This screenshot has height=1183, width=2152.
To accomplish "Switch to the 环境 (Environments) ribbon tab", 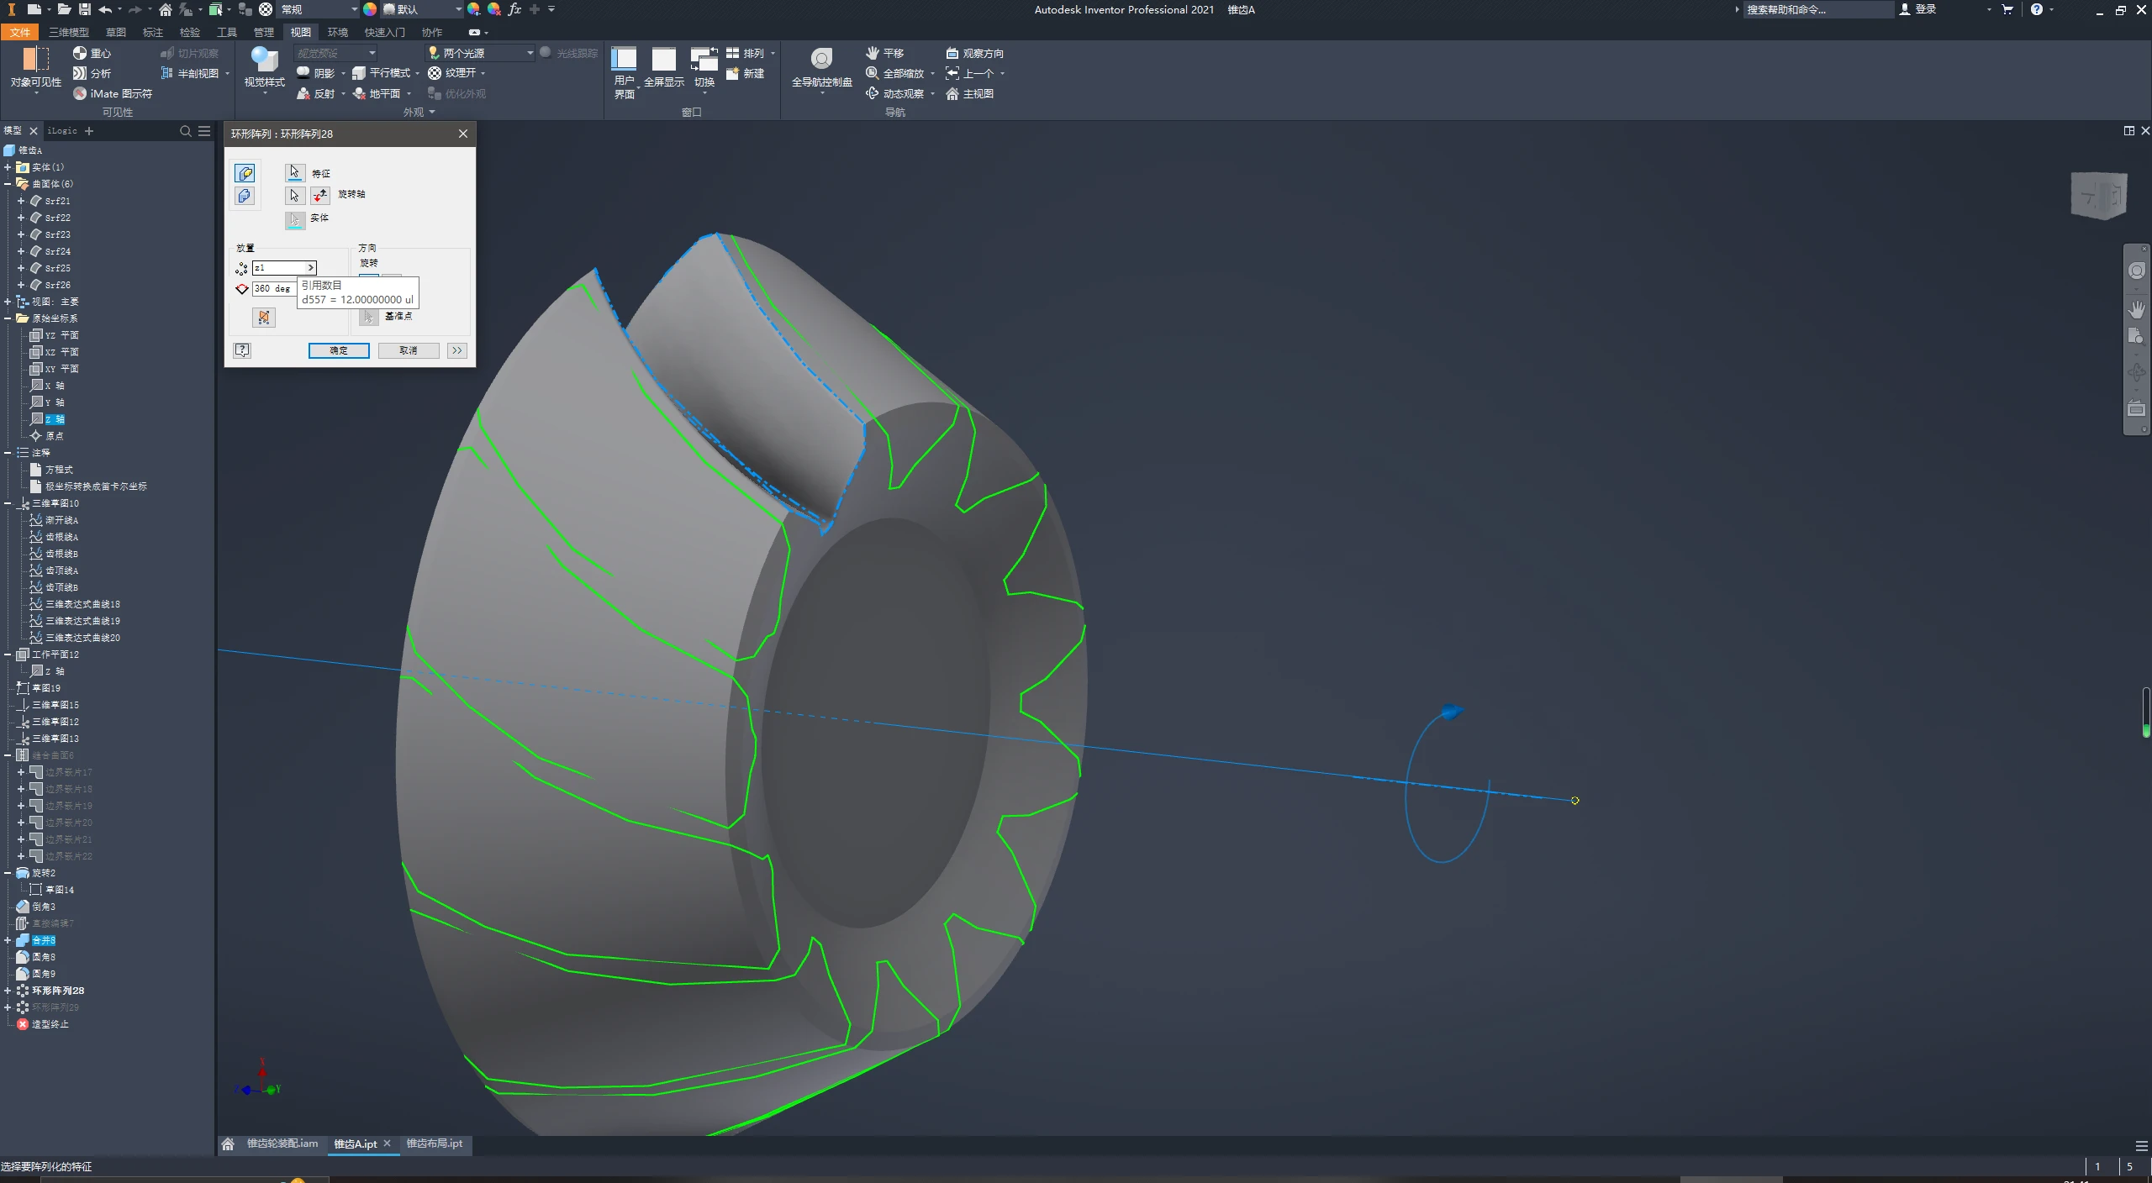I will tap(338, 32).
